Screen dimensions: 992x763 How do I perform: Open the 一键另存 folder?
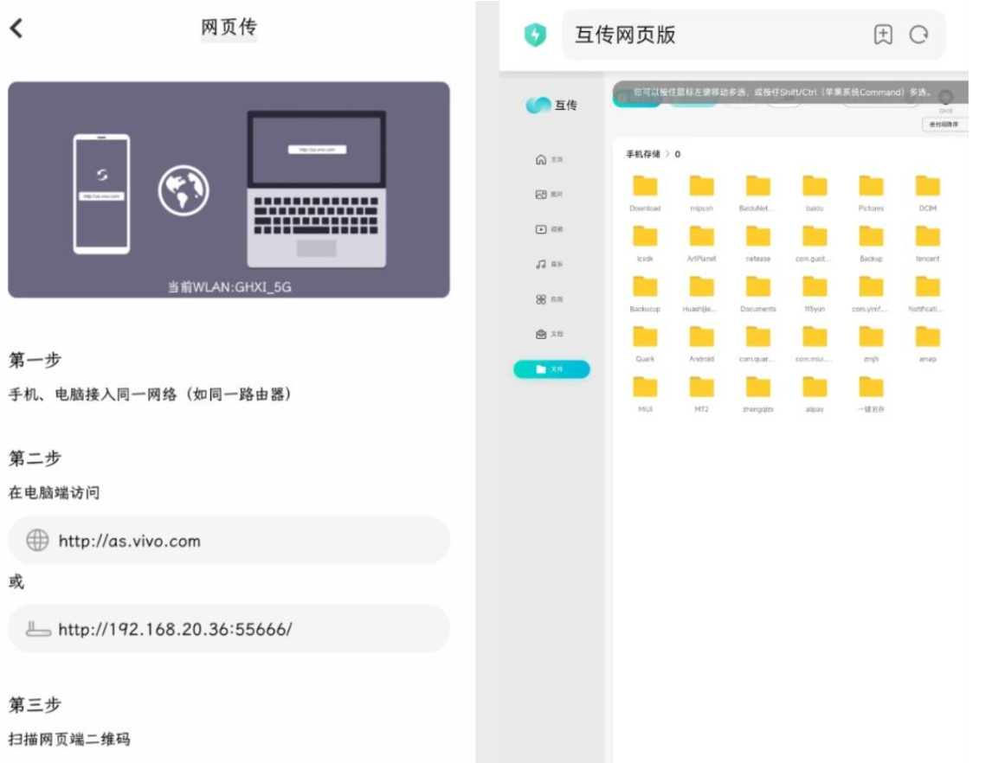coord(871,394)
